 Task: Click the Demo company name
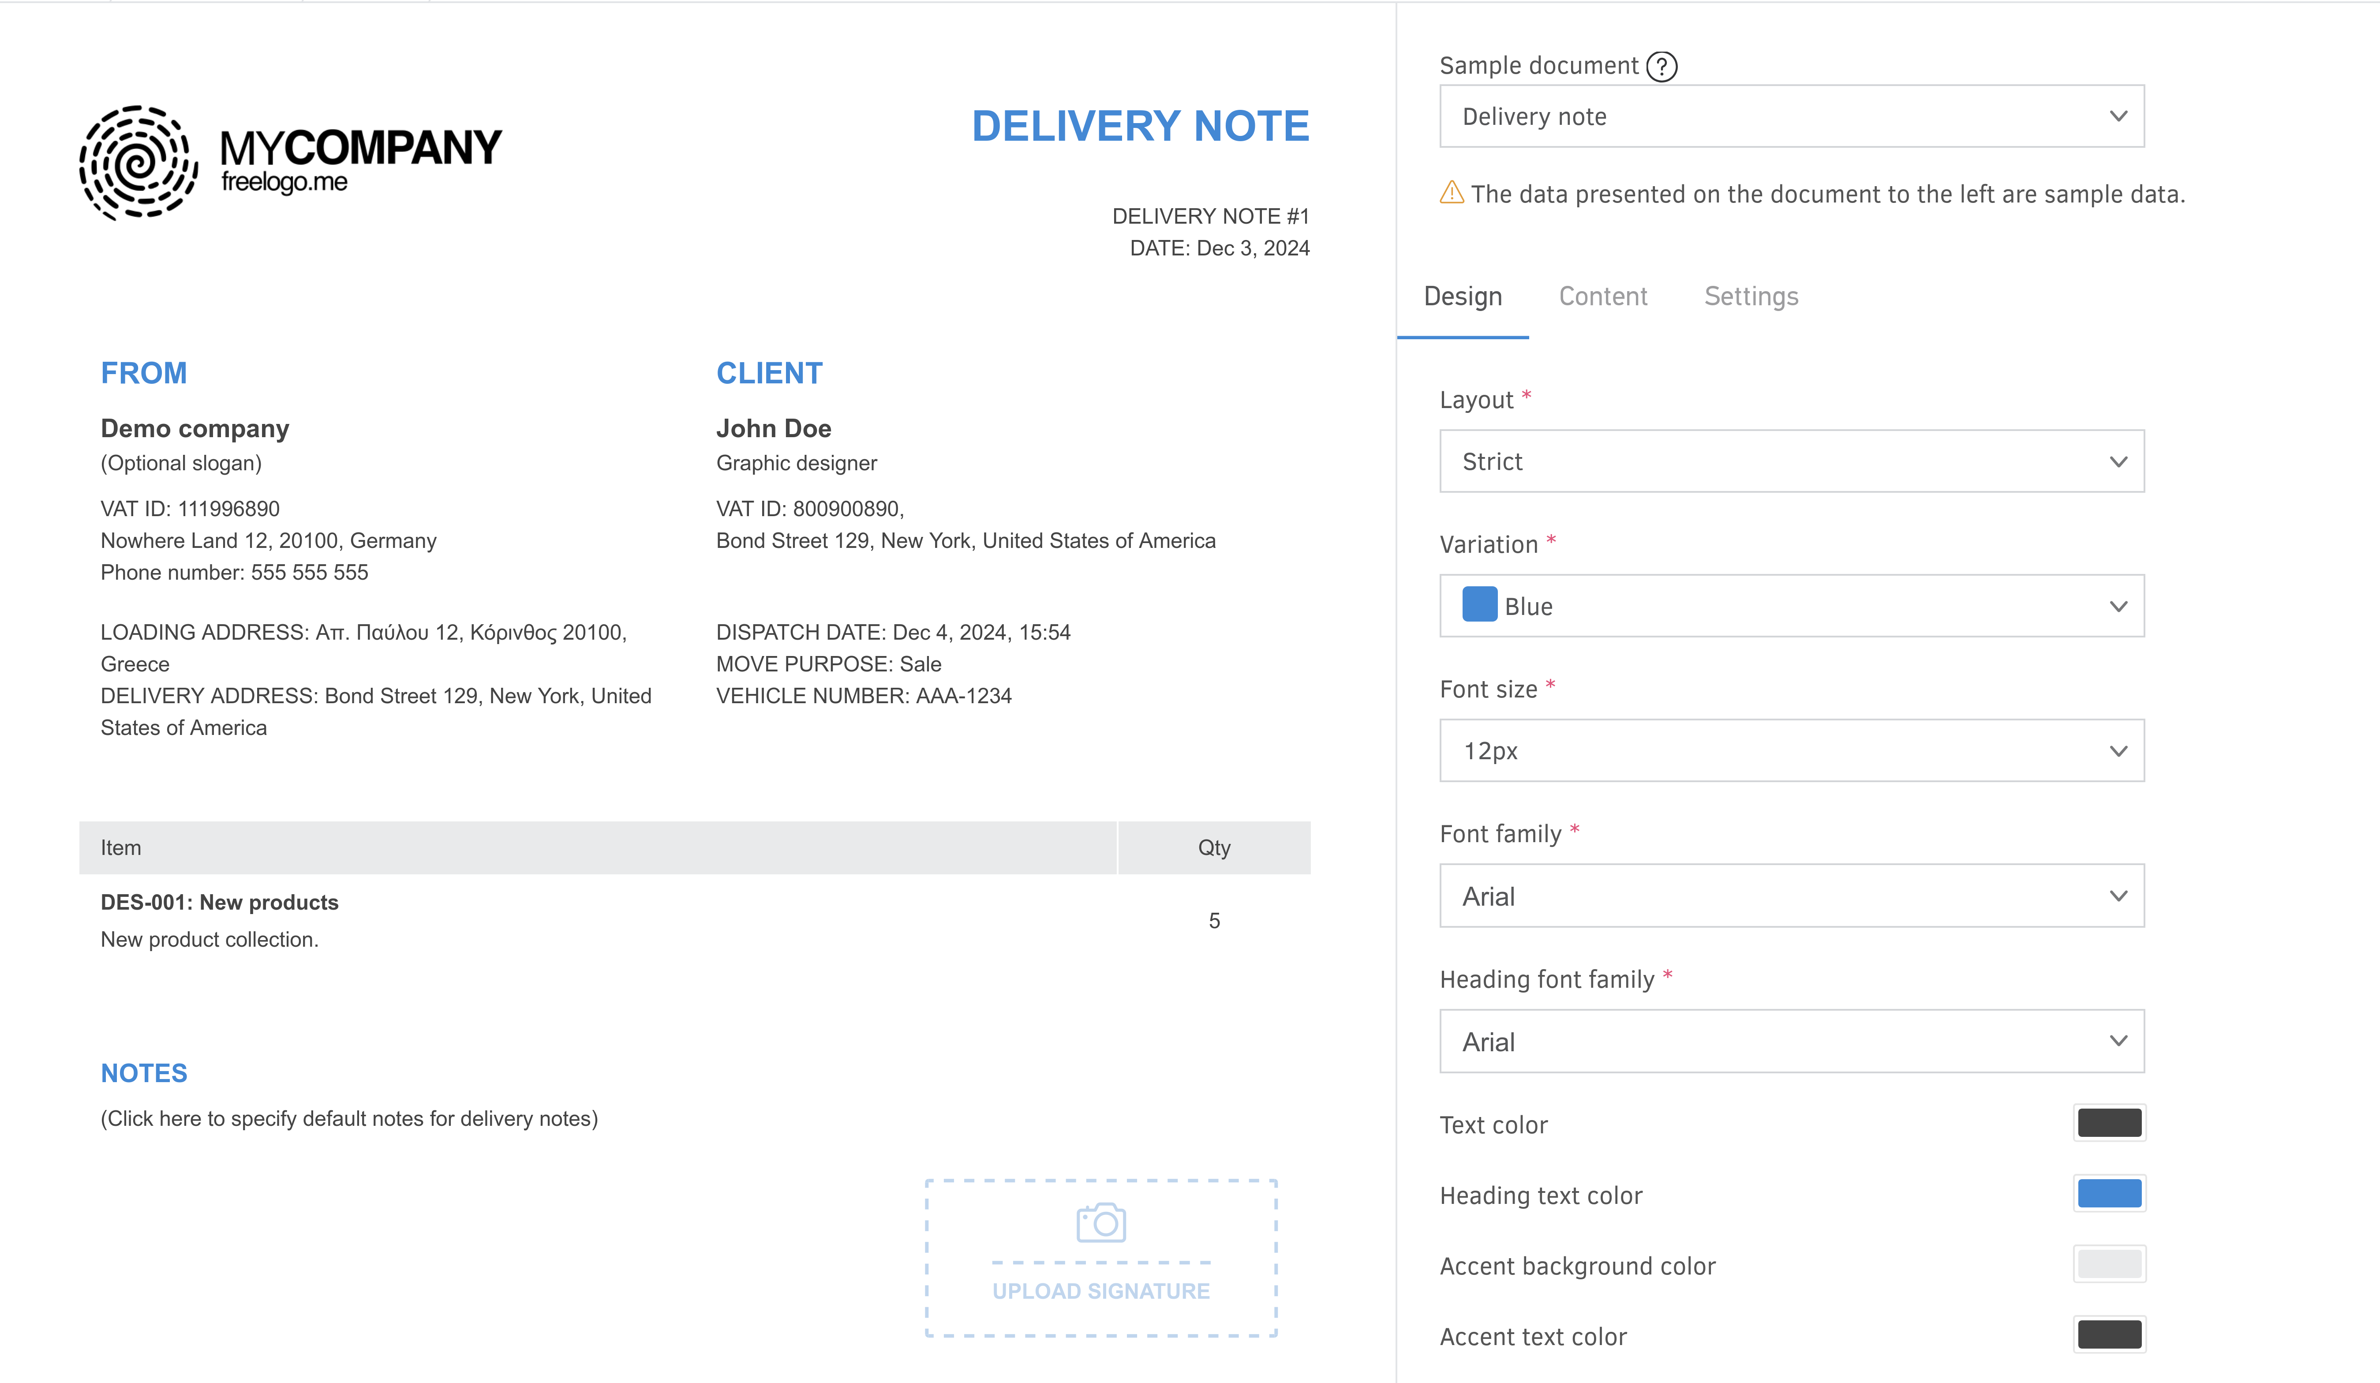(x=195, y=429)
